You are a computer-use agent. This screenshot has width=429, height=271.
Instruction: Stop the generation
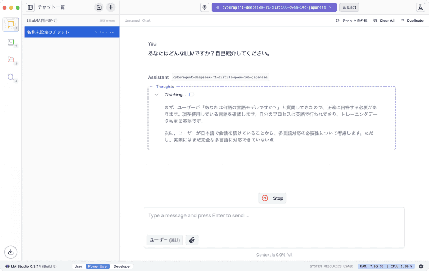tap(272, 198)
